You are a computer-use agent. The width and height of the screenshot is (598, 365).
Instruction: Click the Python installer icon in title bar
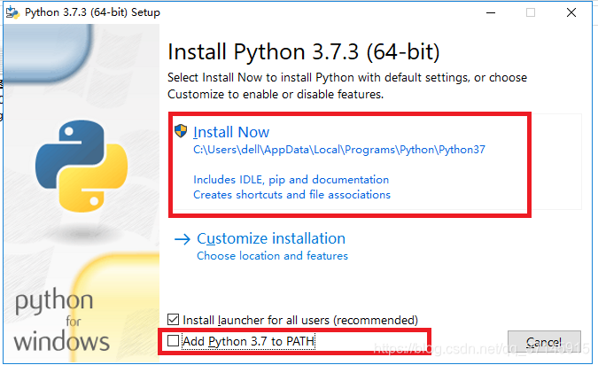12,12
